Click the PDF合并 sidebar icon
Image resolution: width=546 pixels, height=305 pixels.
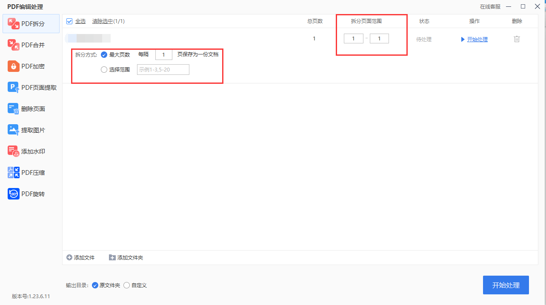click(14, 45)
